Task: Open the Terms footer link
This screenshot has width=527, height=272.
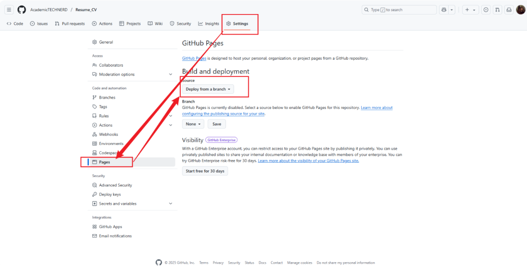Action: click(204, 263)
